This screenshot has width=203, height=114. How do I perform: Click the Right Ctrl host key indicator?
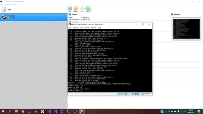pos(147,94)
